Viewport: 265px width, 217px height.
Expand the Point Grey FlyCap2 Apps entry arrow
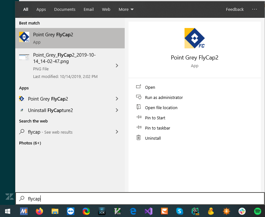tap(117, 99)
